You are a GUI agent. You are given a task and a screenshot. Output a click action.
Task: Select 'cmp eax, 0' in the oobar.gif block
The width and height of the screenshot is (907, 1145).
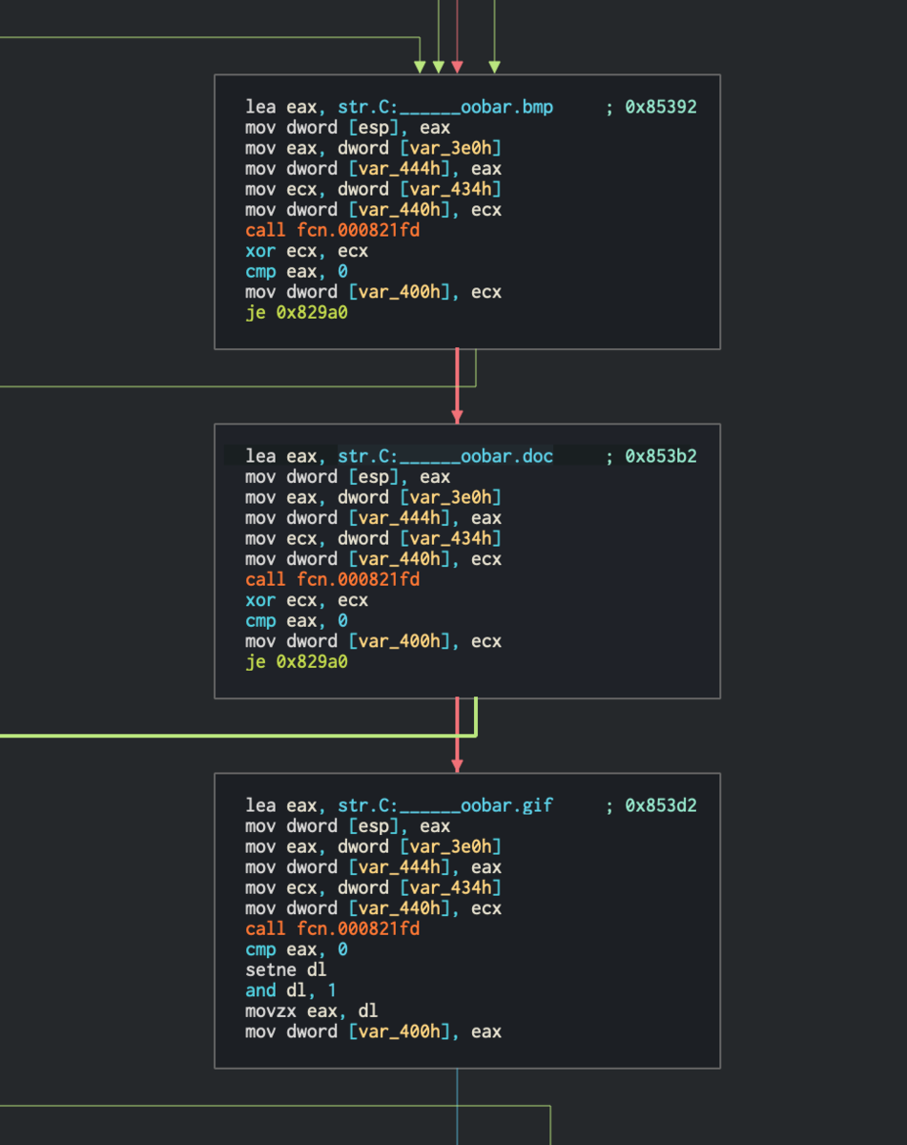point(297,949)
